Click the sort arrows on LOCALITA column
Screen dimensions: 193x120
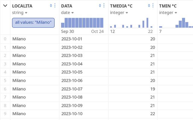point(51,6)
